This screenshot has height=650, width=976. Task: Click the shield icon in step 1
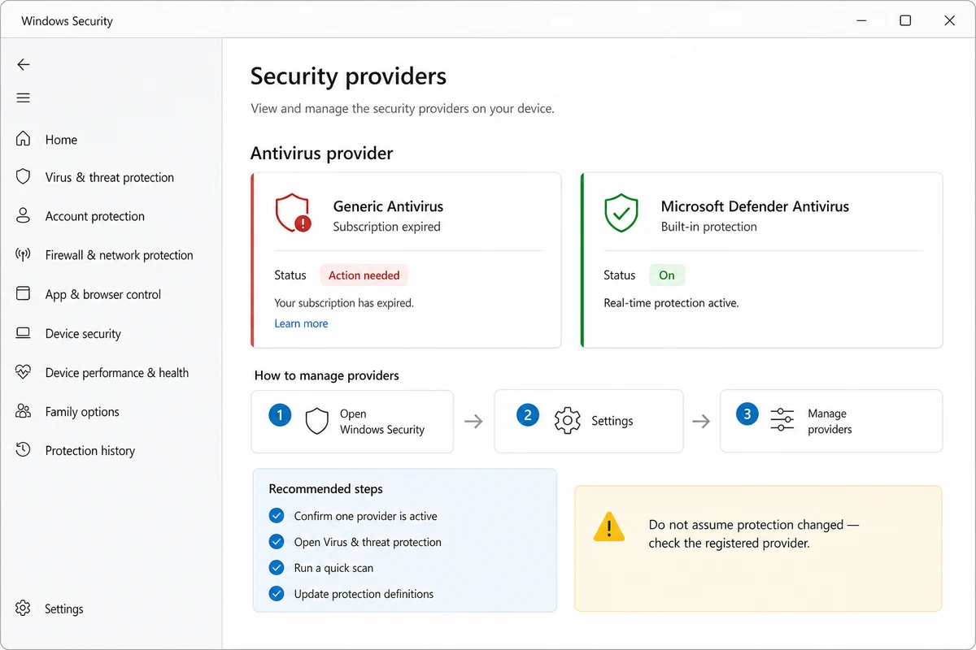316,421
